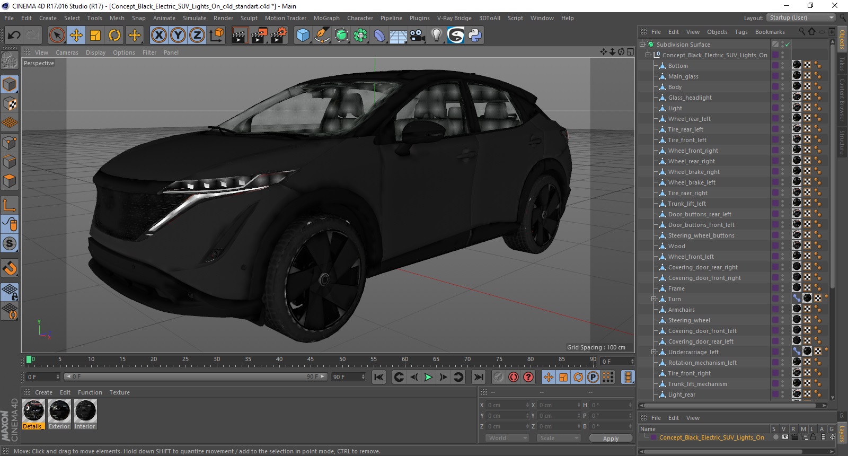Add a Light object
Screen dimensions: 848x456
click(437, 36)
